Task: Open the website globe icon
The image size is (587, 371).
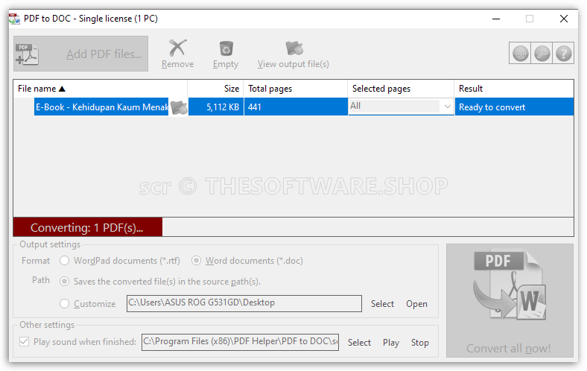Action: (521, 53)
